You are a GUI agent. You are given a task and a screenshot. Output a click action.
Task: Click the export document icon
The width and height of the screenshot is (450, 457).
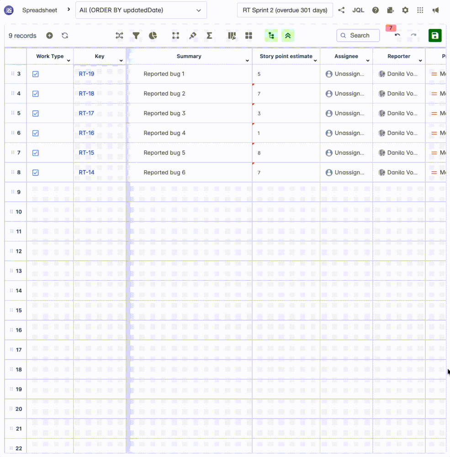click(x=390, y=10)
